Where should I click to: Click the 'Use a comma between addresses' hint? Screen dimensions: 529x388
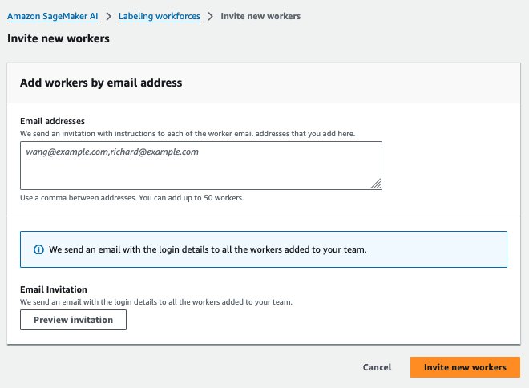pyautogui.click(x=132, y=198)
